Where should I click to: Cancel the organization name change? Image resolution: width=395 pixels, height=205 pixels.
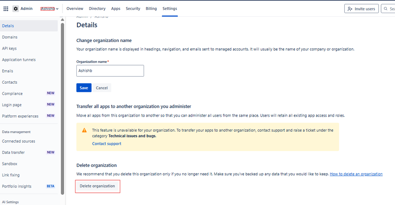(102, 88)
